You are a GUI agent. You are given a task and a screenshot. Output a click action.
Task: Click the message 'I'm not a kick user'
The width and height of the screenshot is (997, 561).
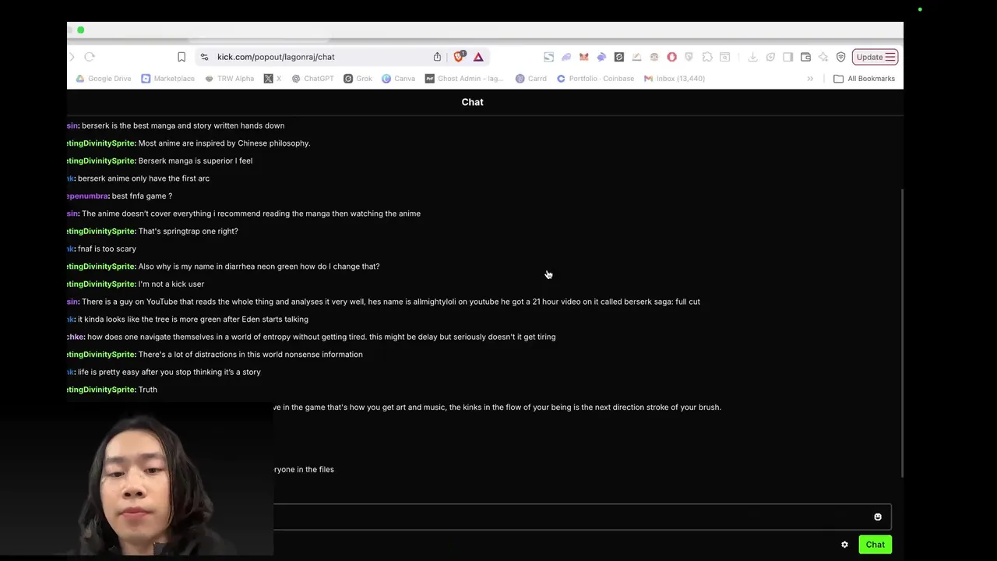[171, 284]
